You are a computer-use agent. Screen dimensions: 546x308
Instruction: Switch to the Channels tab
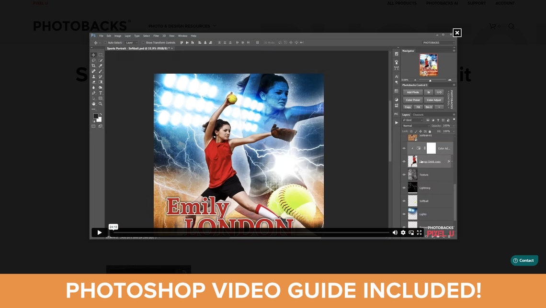(x=418, y=115)
